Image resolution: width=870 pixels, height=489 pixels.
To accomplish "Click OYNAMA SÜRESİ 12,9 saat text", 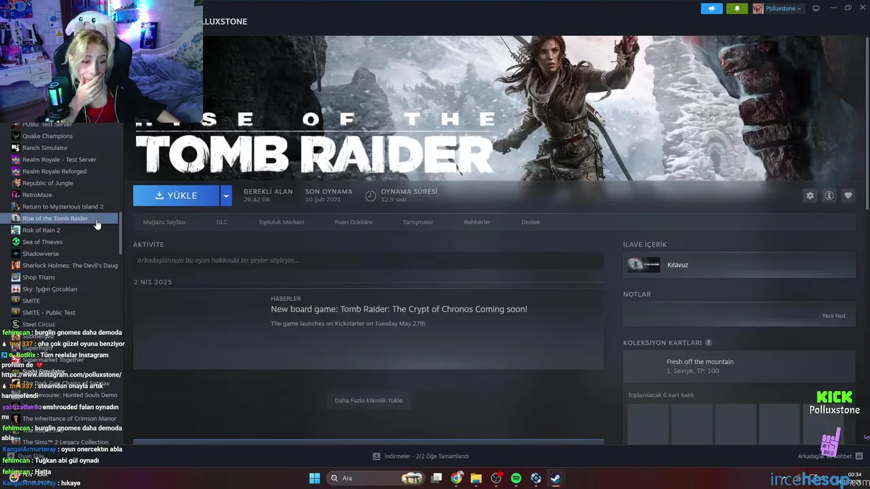I will [x=409, y=196].
